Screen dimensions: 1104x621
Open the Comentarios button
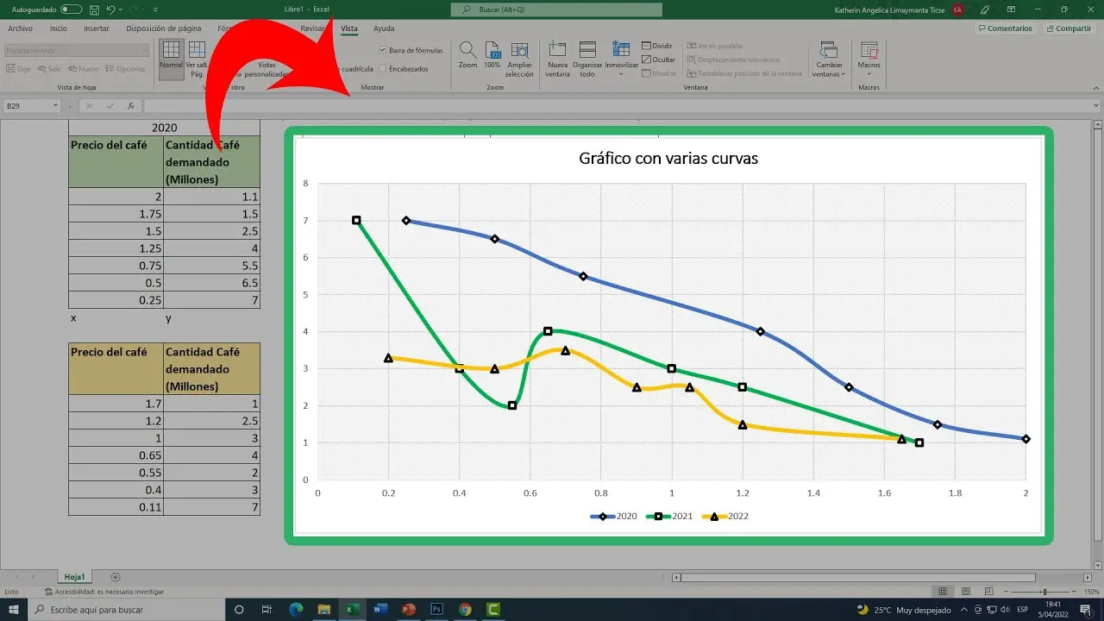coord(1005,28)
